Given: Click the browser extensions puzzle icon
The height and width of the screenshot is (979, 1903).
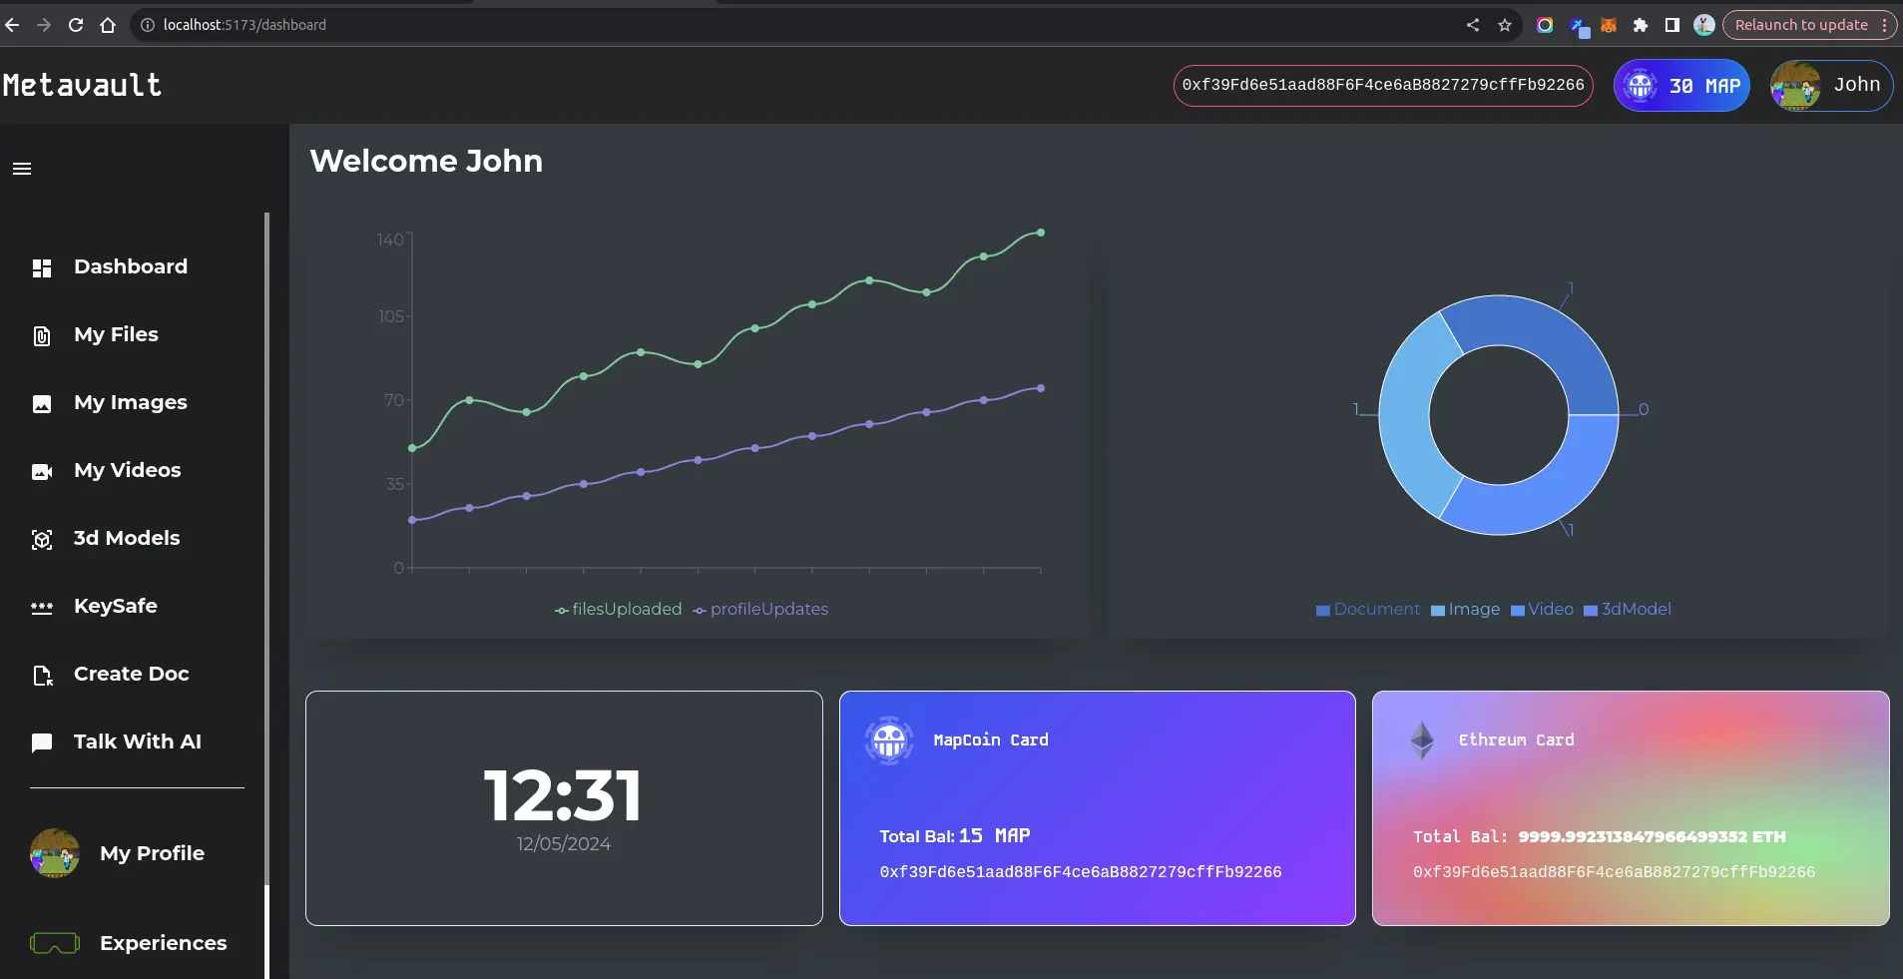Looking at the screenshot, I should pos(1640,25).
